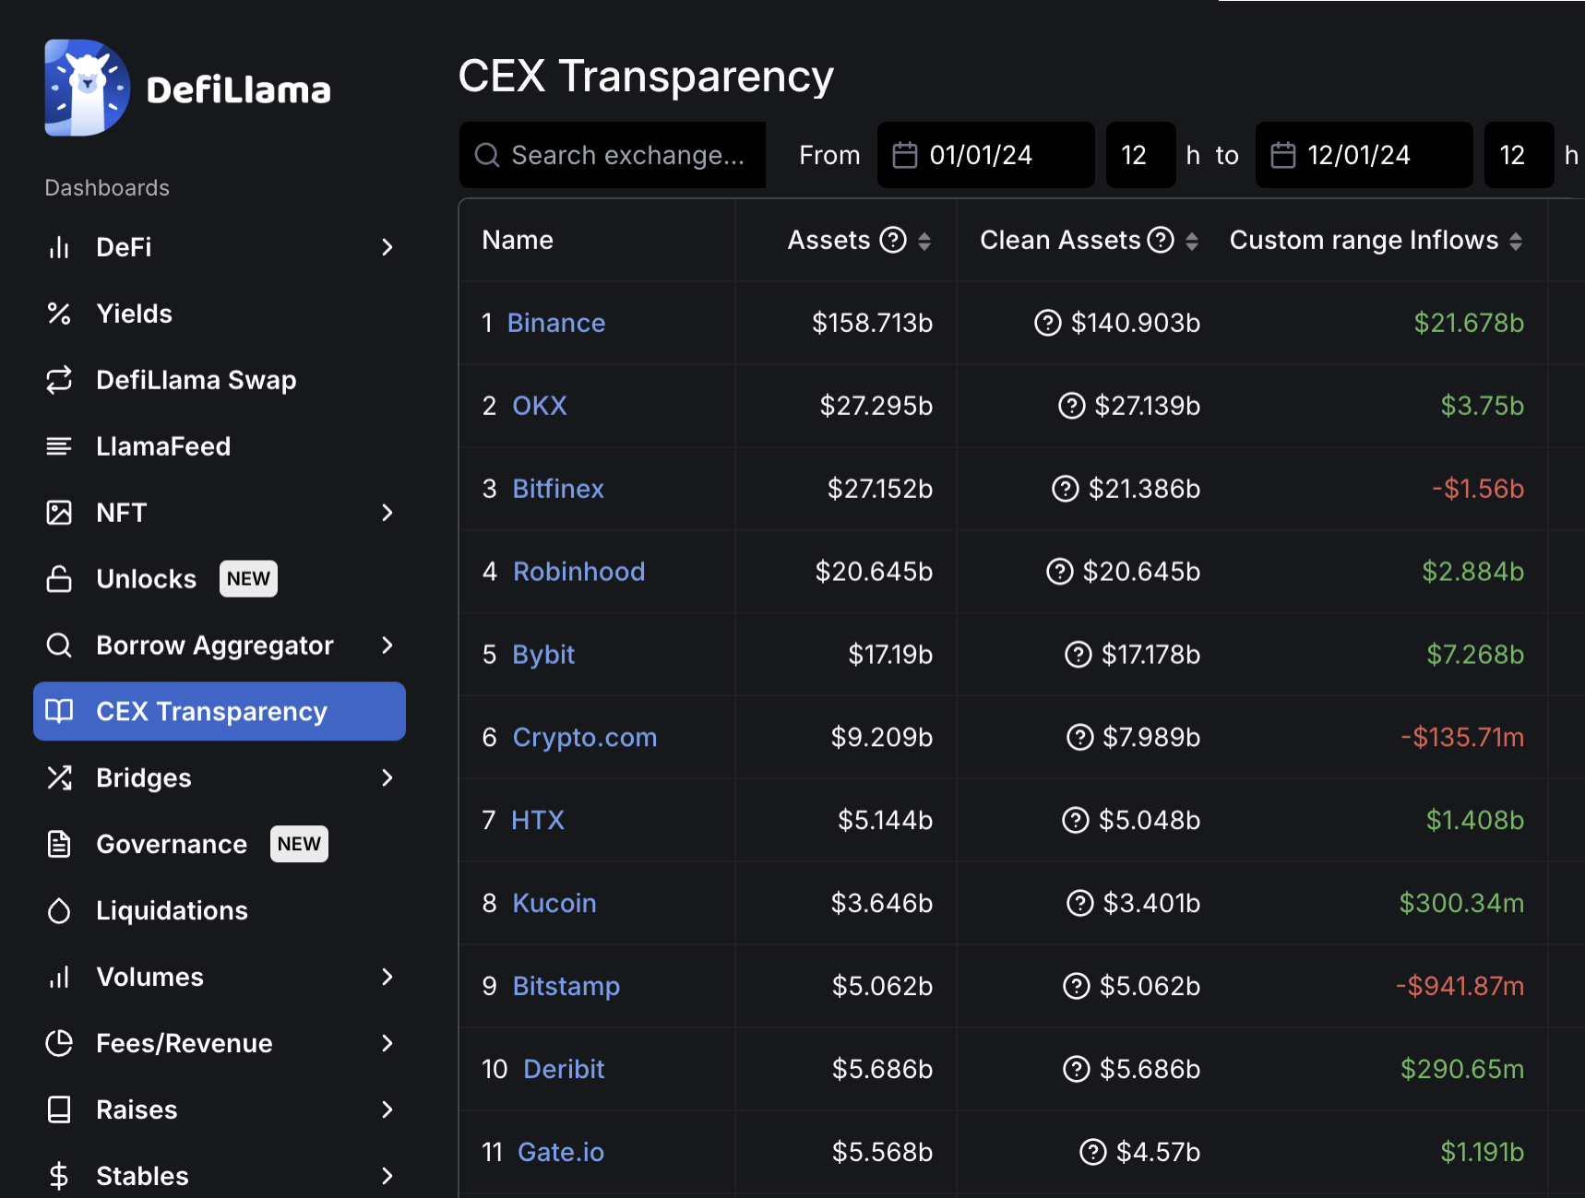The width and height of the screenshot is (1585, 1198).
Task: Click the Yields percent icon
Action: tap(59, 313)
